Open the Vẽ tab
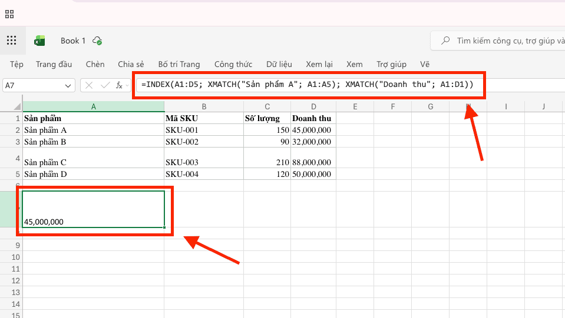The image size is (565, 318). click(x=425, y=64)
